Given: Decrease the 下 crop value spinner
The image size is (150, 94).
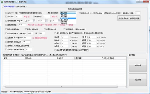Looking at the screenshot, I should [x=46, y=21].
